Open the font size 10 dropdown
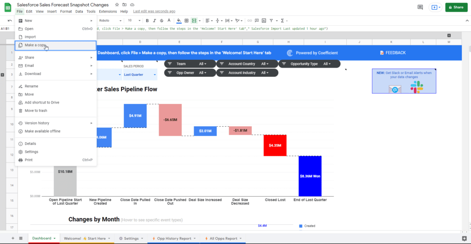This screenshot has height=244, width=471. 134,21
